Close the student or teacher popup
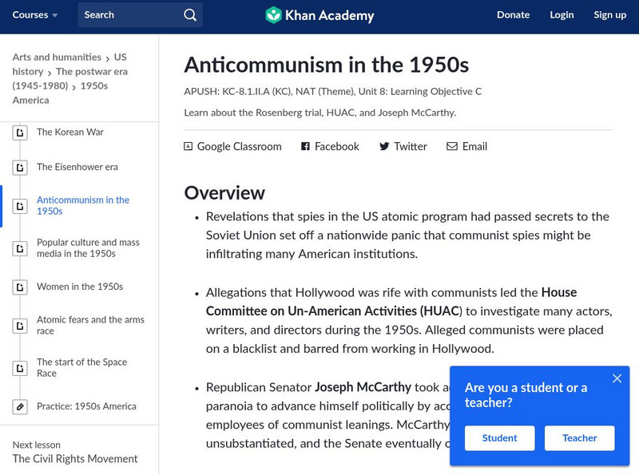The image size is (639, 475). [617, 378]
